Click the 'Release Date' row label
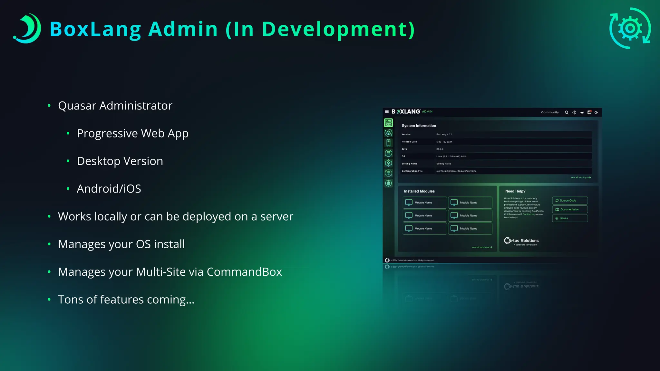Image resolution: width=660 pixels, height=371 pixels. [409, 142]
